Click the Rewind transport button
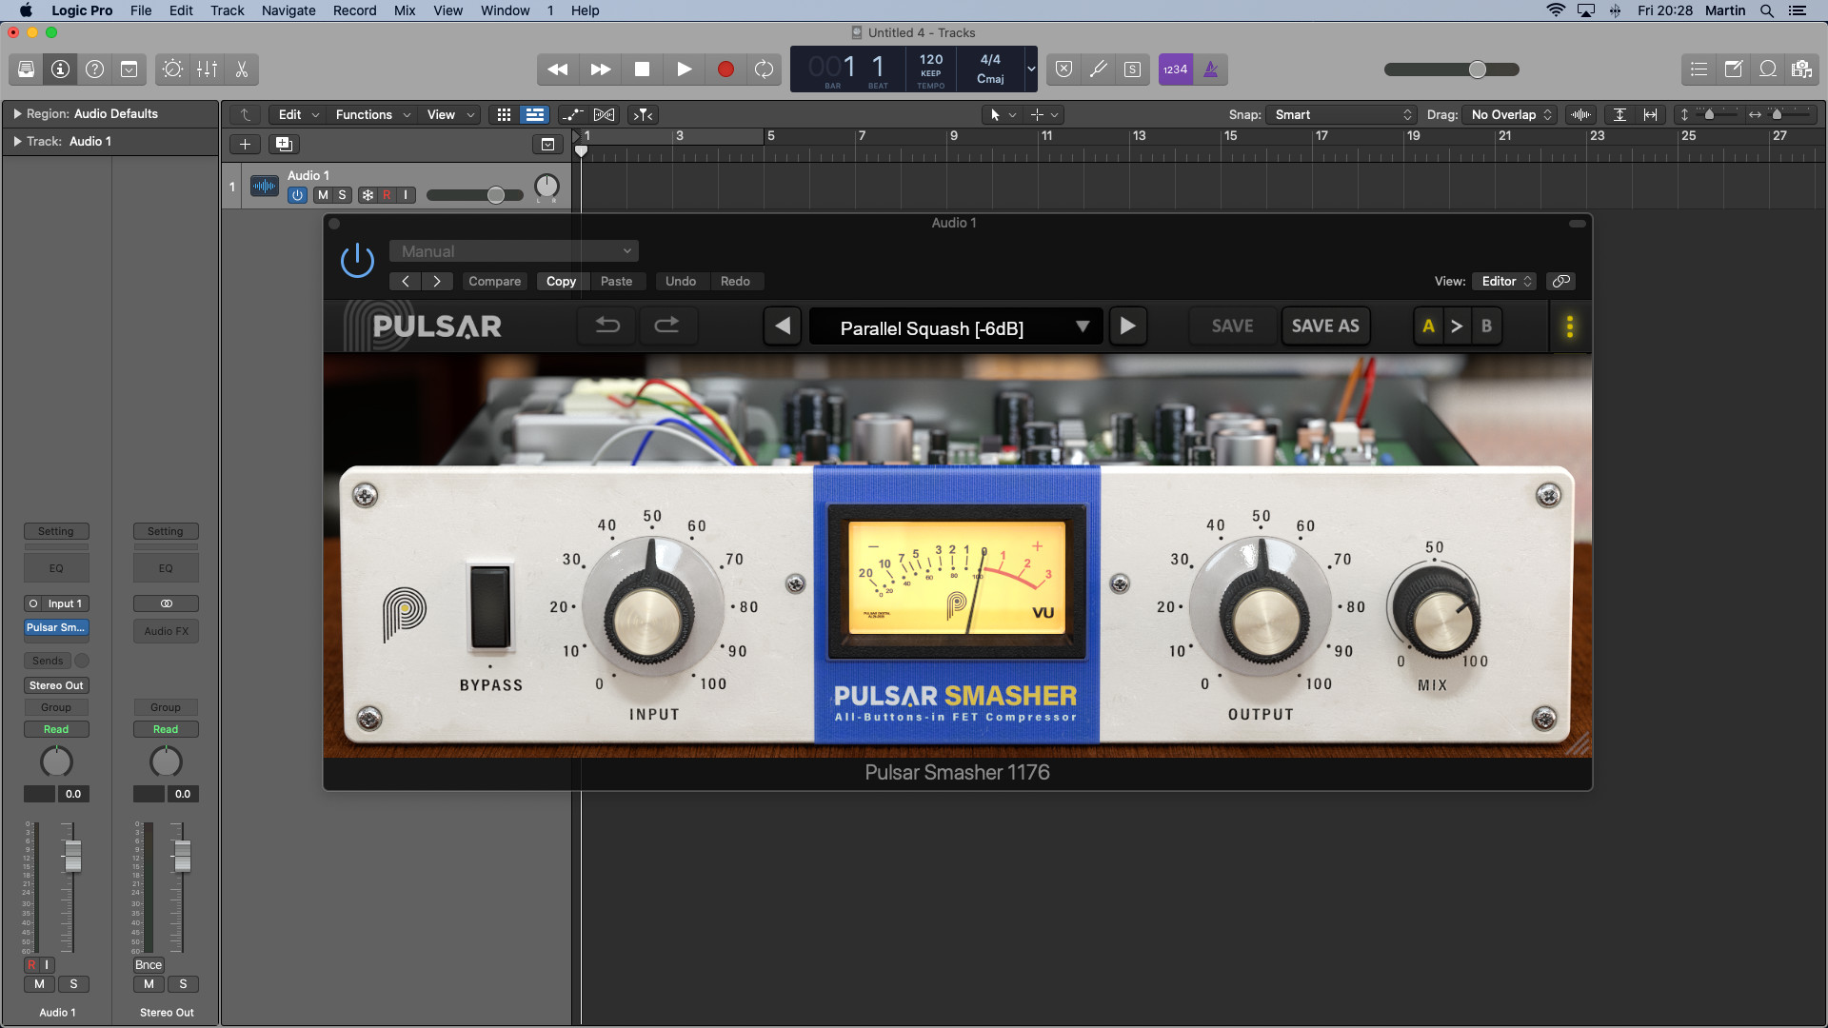1828x1028 pixels. (x=558, y=69)
